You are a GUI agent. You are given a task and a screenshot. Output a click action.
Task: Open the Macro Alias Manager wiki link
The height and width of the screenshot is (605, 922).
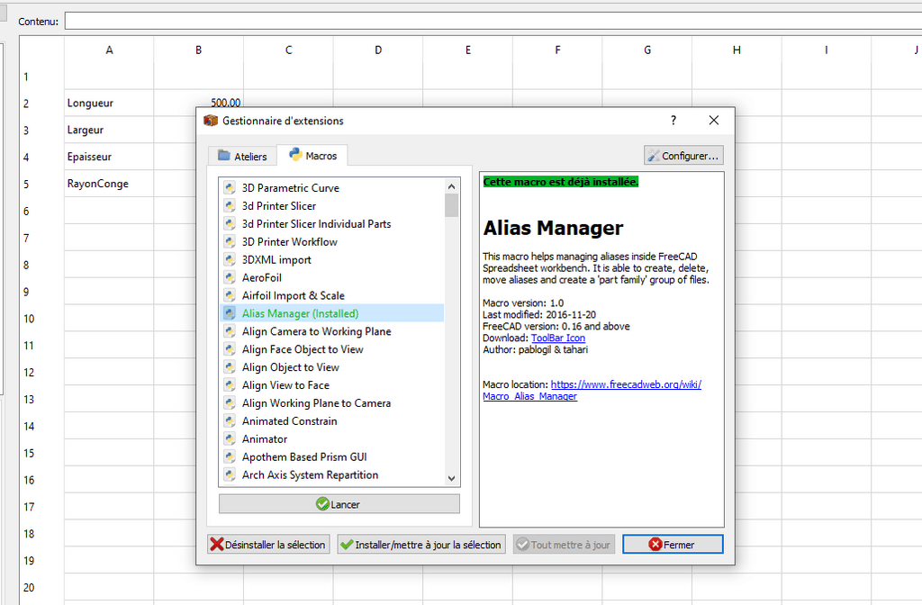pos(592,391)
